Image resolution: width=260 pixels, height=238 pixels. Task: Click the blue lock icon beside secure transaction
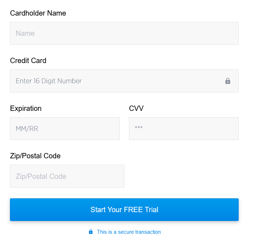coord(91,232)
